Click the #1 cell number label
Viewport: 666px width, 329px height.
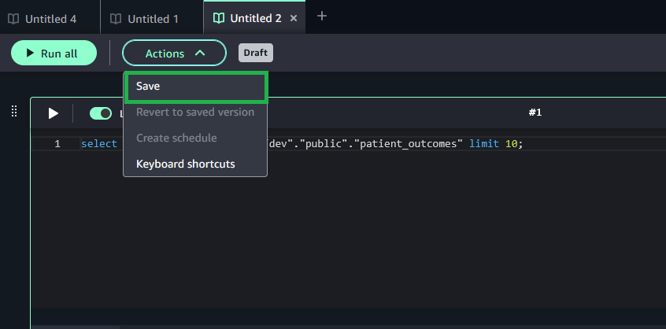pyautogui.click(x=535, y=113)
